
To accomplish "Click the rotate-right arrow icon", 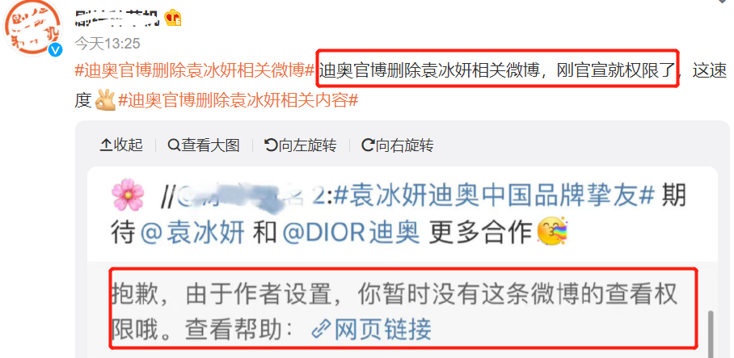I will [368, 145].
